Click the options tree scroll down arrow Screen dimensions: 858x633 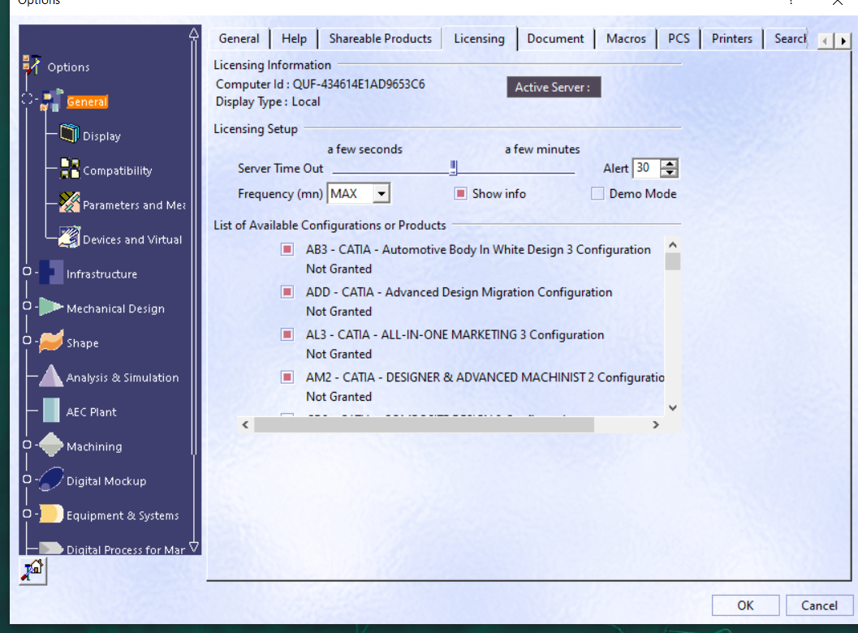coord(194,547)
